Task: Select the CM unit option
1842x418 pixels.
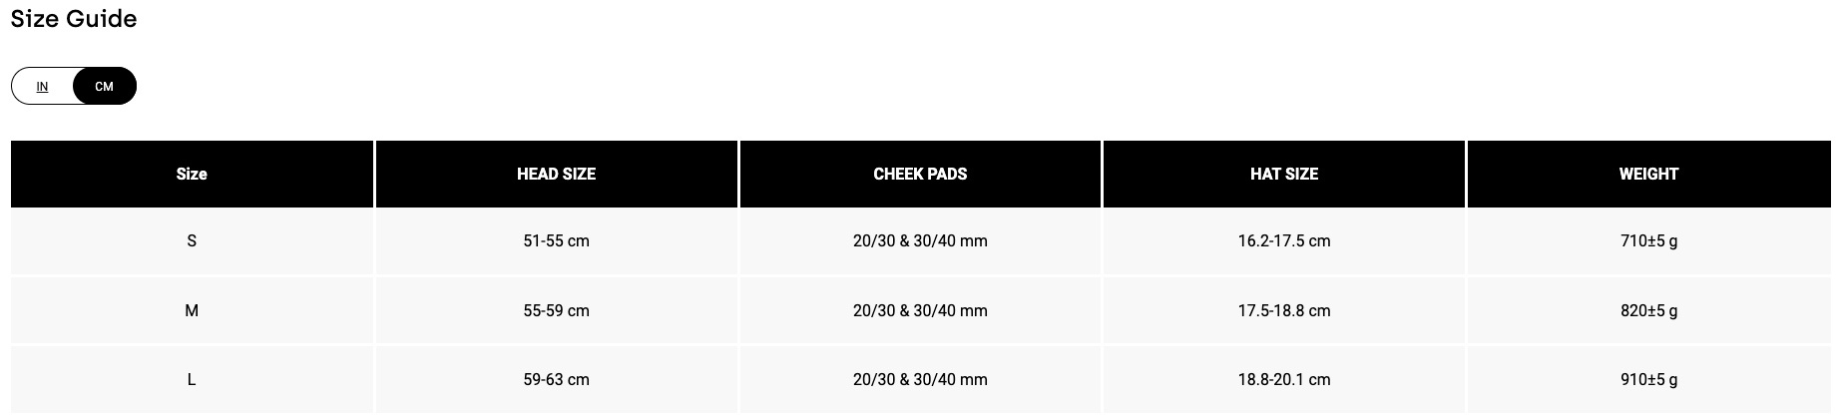Action: [x=104, y=87]
